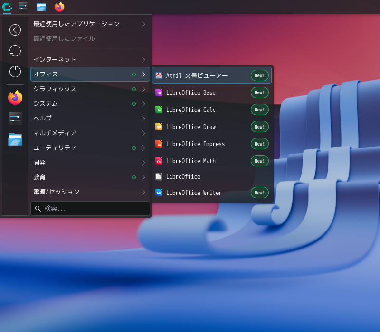Click the LibreOffice Writer icon
The width and height of the screenshot is (380, 332).
click(159, 193)
